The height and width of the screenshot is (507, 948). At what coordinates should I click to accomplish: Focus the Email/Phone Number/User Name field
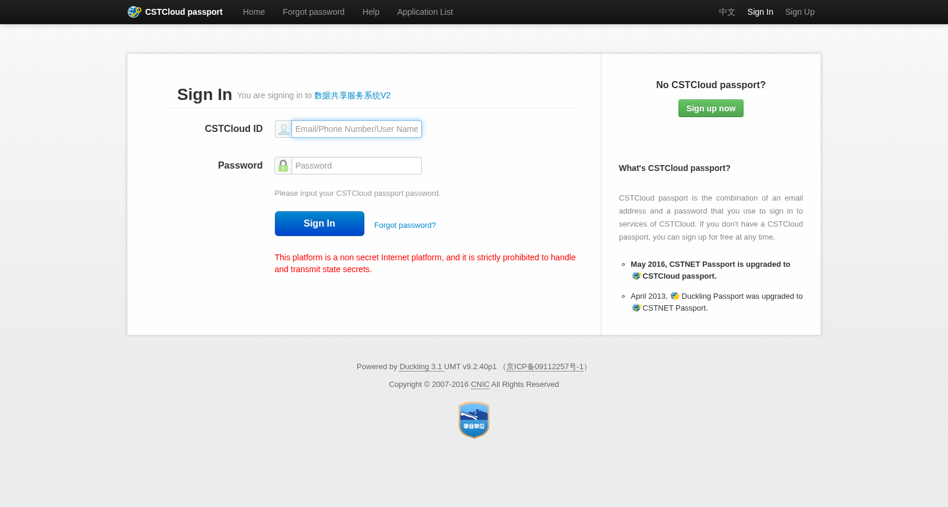(357, 129)
